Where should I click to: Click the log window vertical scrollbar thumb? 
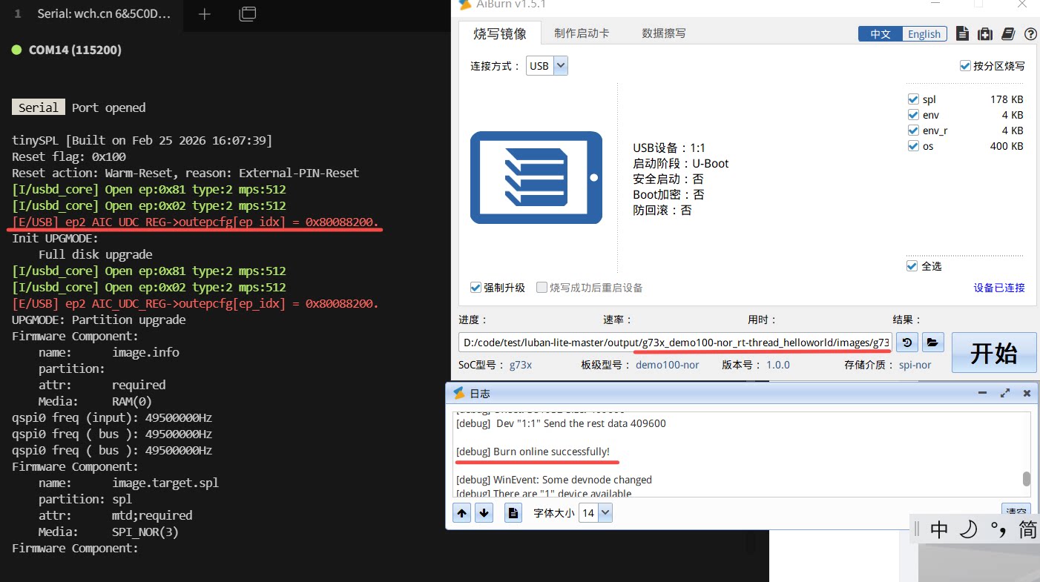click(1027, 478)
